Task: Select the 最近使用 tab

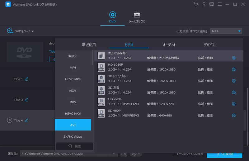Action: (x=89, y=45)
